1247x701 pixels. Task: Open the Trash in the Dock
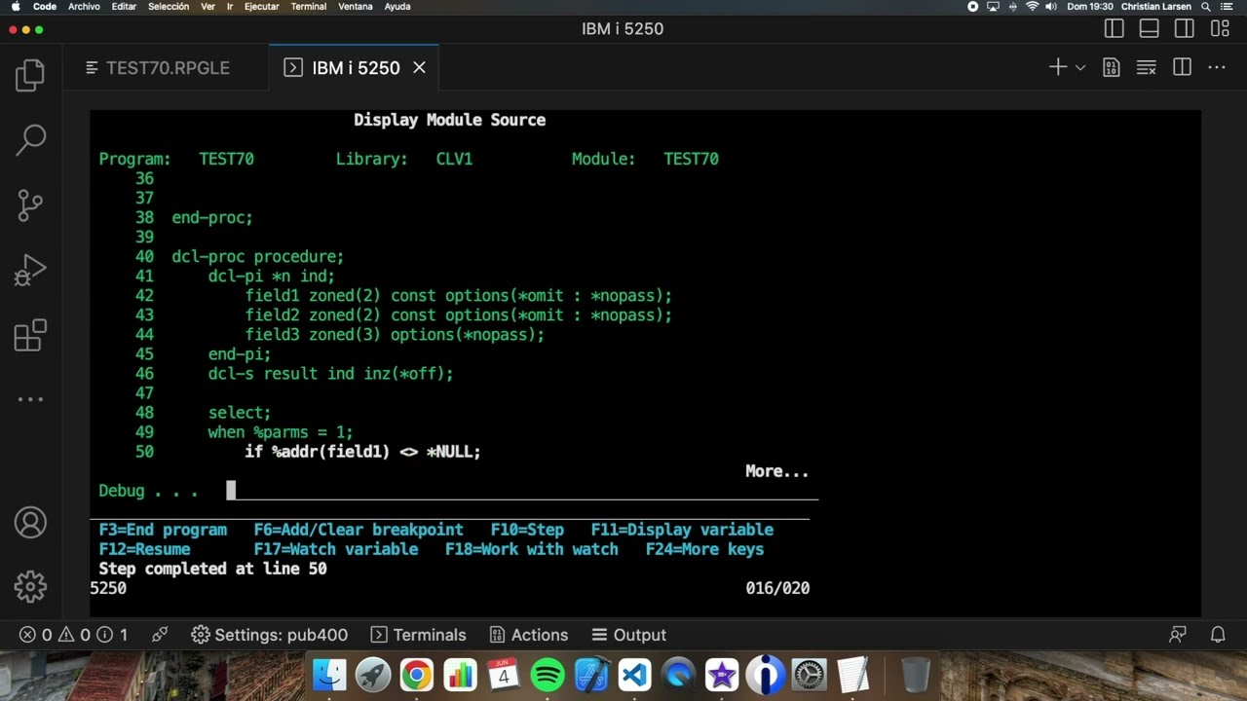pyautogui.click(x=915, y=675)
